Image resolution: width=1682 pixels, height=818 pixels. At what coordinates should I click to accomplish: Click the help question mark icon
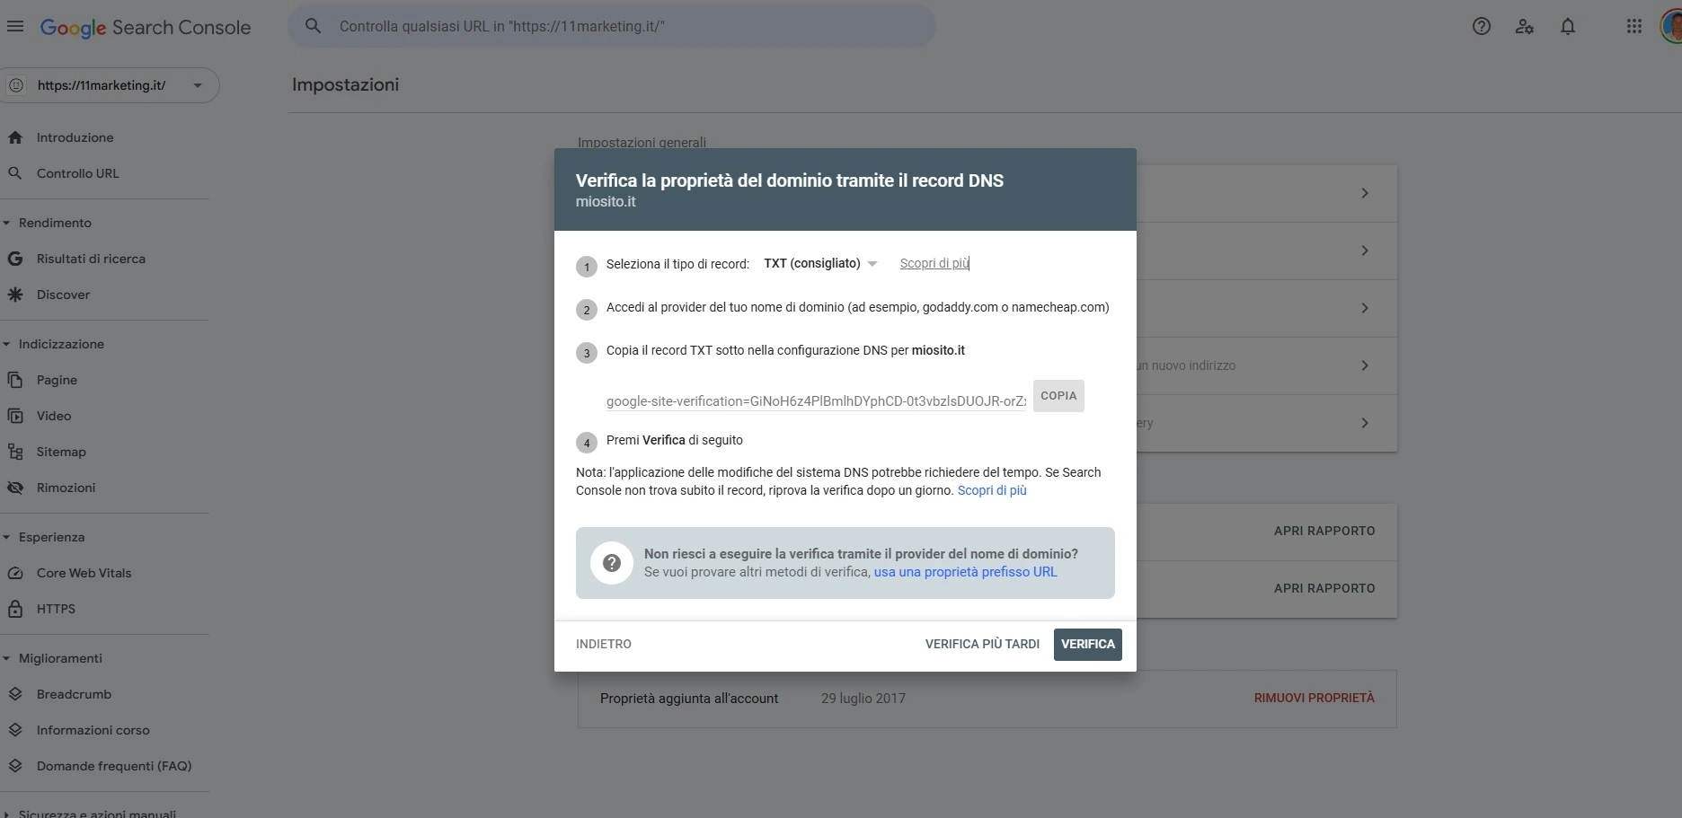[x=1482, y=26]
